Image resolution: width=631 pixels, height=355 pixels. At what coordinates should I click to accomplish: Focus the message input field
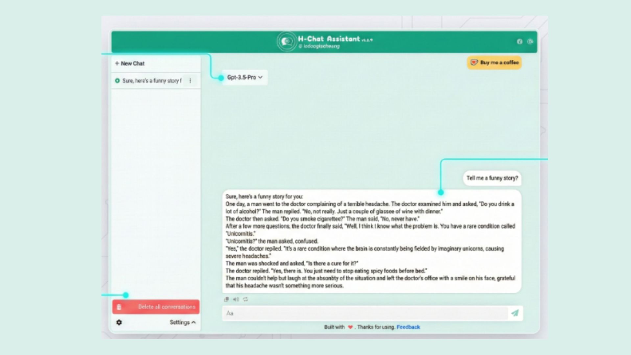pos(365,313)
